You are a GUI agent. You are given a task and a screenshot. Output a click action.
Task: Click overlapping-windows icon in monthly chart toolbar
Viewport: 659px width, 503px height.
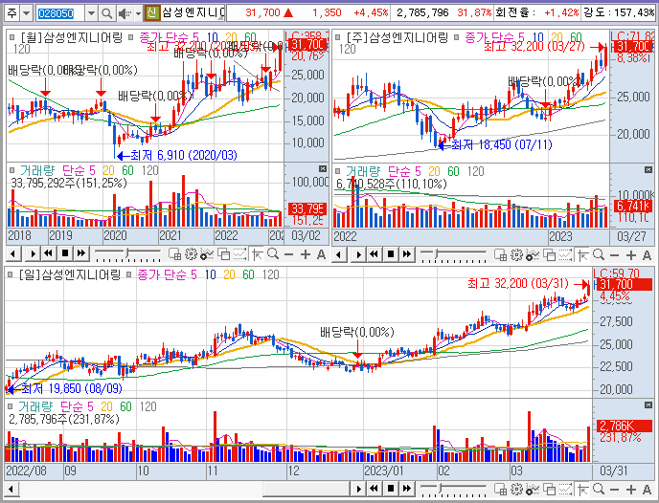coord(223,254)
